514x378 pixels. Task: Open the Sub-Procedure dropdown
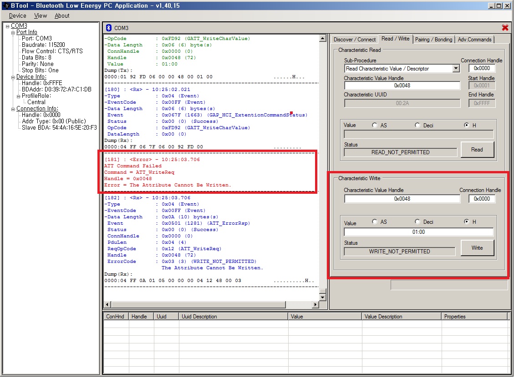coord(456,69)
